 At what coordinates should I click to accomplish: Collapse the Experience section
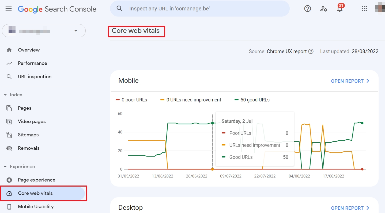[19, 167]
